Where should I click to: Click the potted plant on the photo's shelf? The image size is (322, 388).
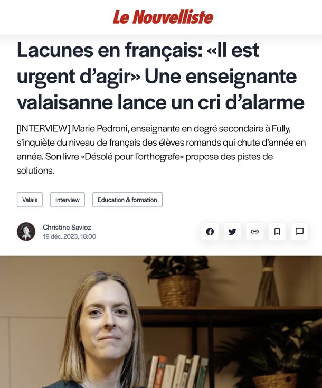pos(177,281)
